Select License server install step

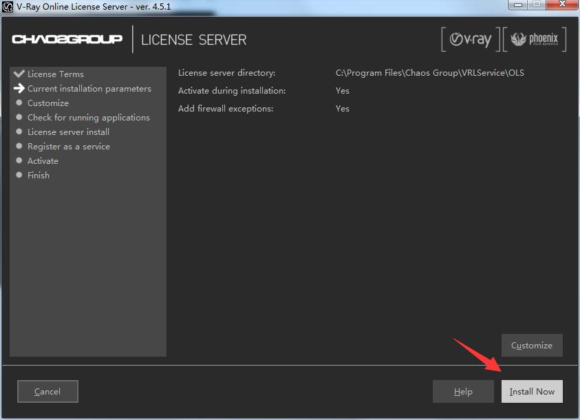point(68,132)
